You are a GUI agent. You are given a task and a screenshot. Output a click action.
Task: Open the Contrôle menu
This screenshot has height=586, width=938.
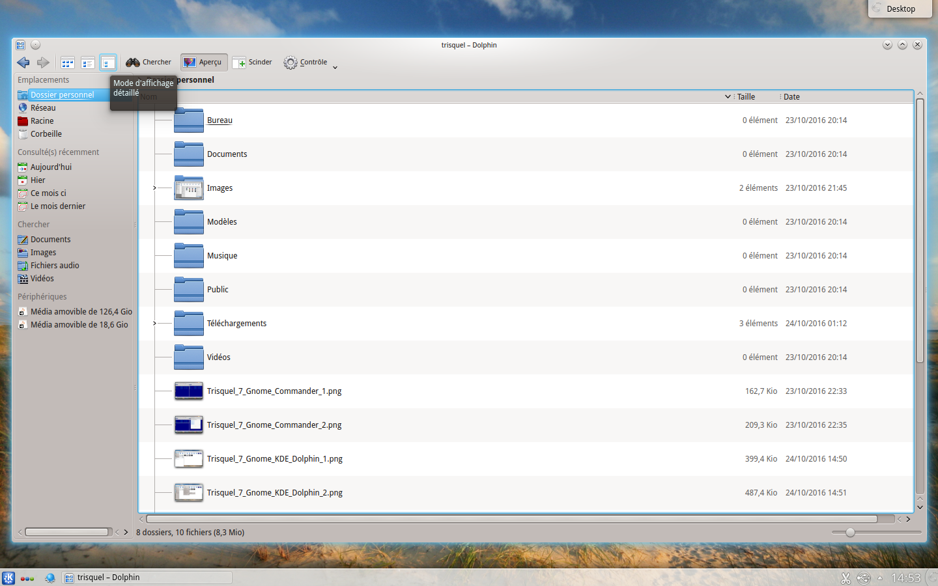coord(306,63)
